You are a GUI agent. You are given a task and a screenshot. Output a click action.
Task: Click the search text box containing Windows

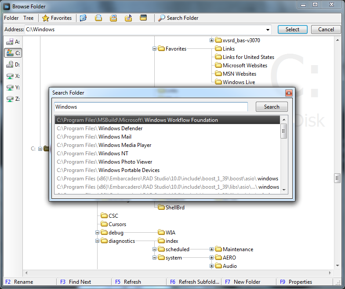point(151,106)
